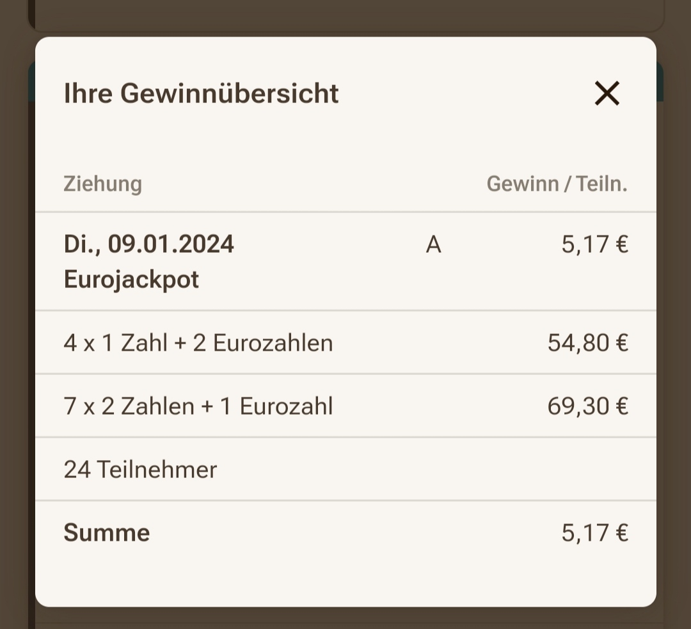The width and height of the screenshot is (691, 629).
Task: Select the 4 x 1 Zahl + 2 Eurozahlen row
Action: click(345, 342)
